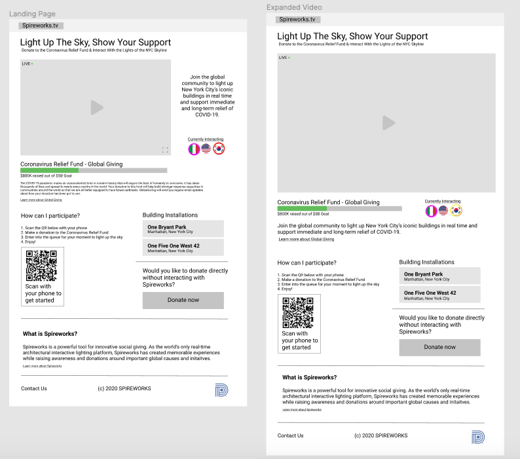Click donation progress bar on Landing Page
The width and height of the screenshot is (520, 459).
(x=94, y=170)
